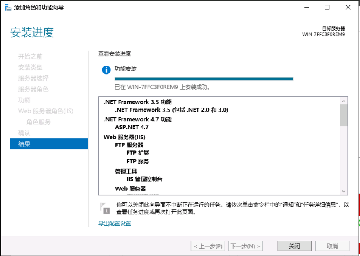Click the 关闭 button
This screenshot has height=256, width=360.
click(294, 246)
